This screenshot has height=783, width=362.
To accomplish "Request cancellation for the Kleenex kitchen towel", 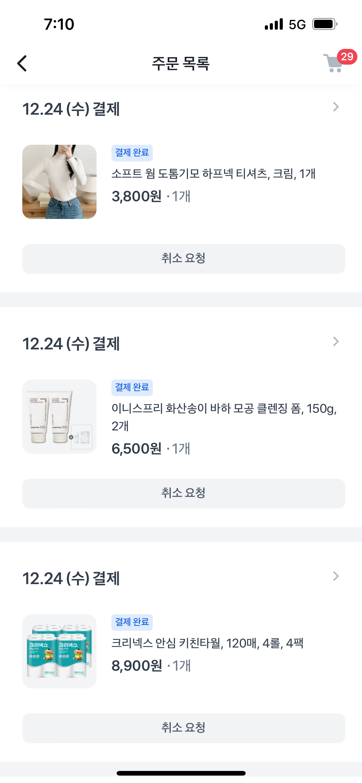I will click(183, 728).
